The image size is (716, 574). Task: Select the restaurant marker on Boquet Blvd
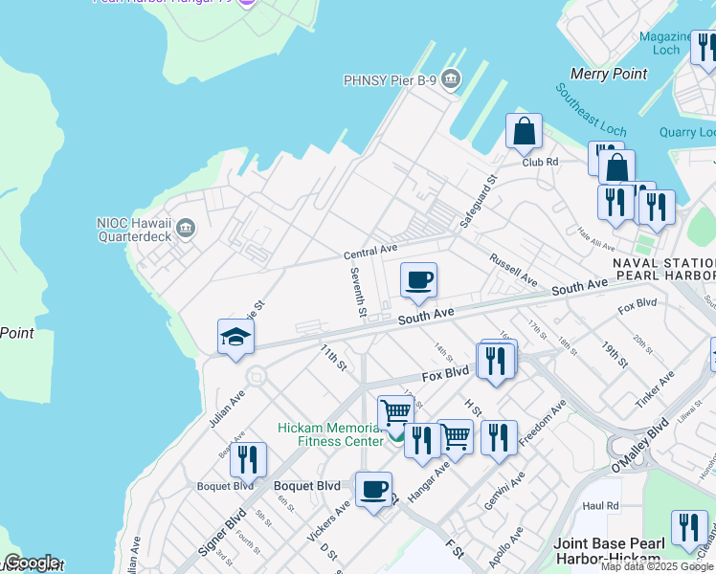point(248,461)
